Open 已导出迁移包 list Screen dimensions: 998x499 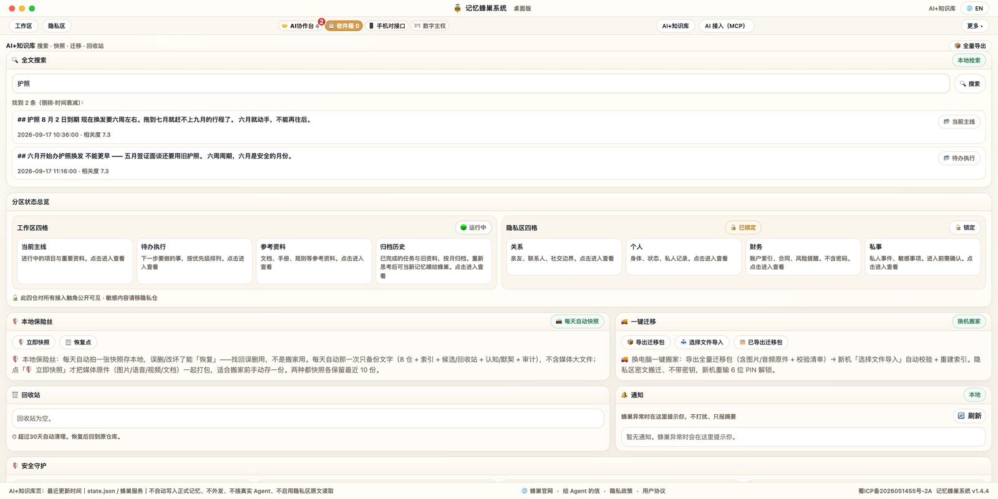coord(760,342)
